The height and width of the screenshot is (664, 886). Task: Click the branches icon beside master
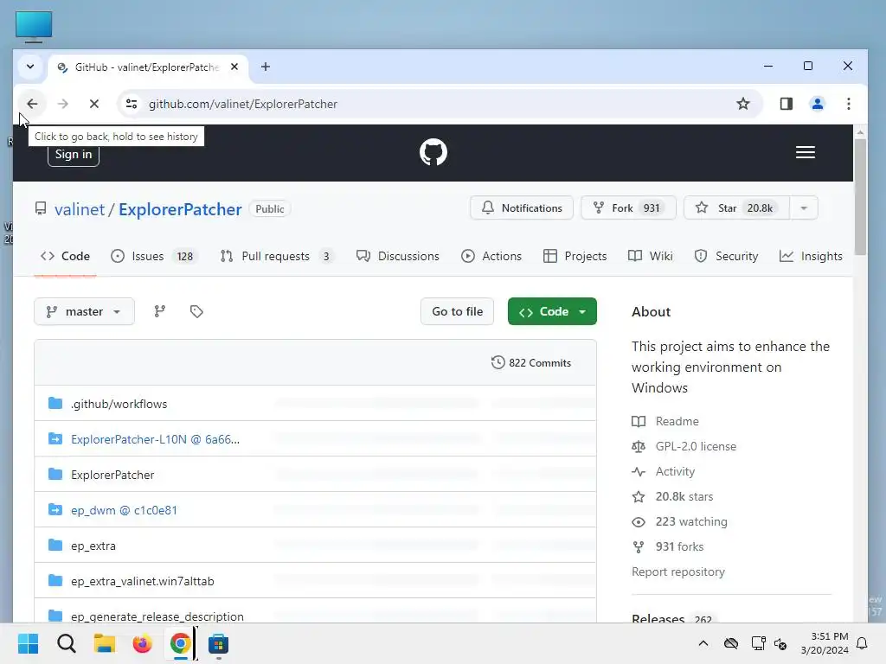pos(160,311)
